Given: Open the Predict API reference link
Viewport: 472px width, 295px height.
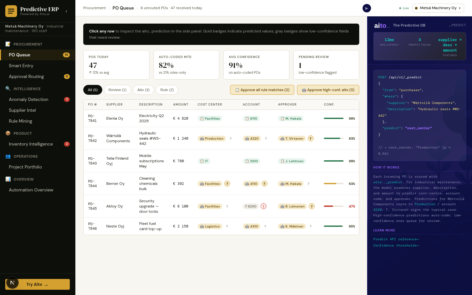Looking at the screenshot, I should 396,239.
